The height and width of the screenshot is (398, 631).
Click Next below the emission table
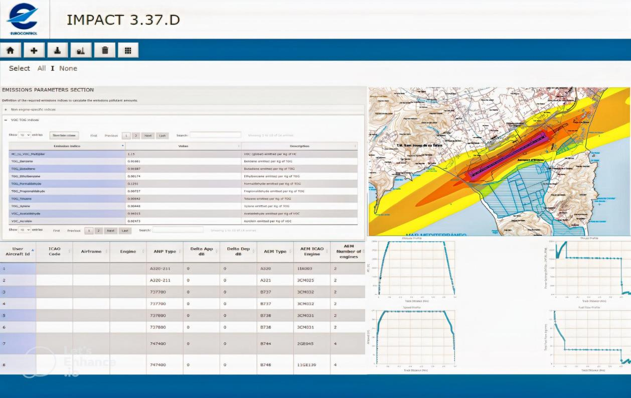tap(111, 231)
